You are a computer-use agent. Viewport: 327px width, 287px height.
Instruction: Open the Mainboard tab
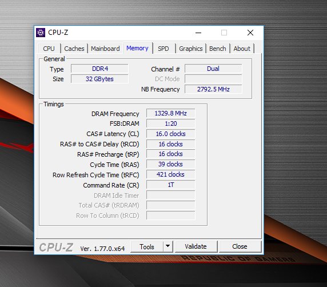click(105, 49)
